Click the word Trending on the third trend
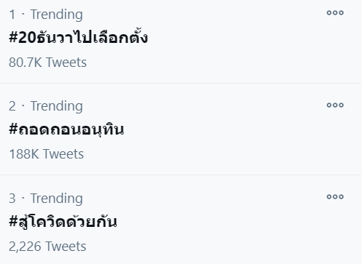 [x=56, y=199]
